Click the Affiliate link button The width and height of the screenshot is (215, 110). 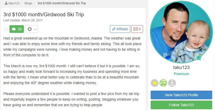pos(120,29)
